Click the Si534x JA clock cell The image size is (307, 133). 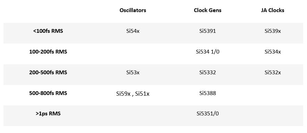pyautogui.click(x=273, y=52)
